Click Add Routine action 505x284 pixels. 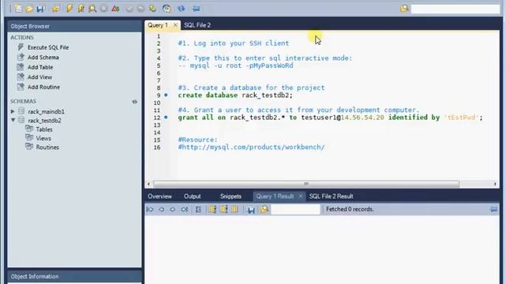pos(43,87)
